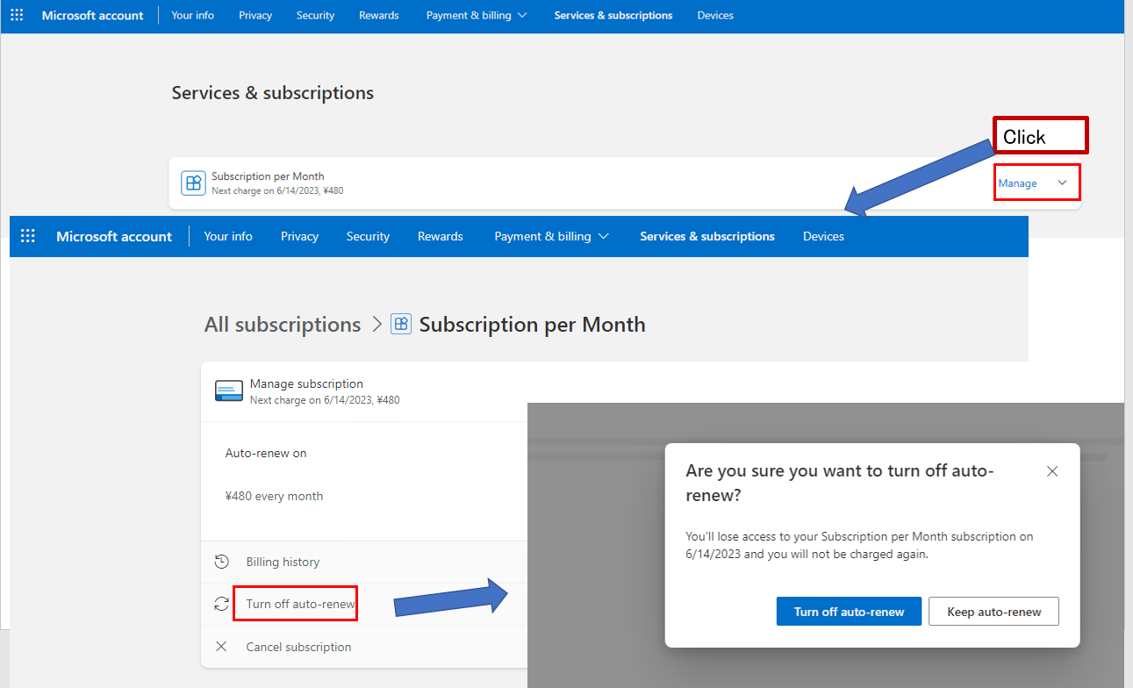This screenshot has width=1133, height=688.
Task: Go back to All subscriptions breadcrumb
Action: (x=283, y=325)
